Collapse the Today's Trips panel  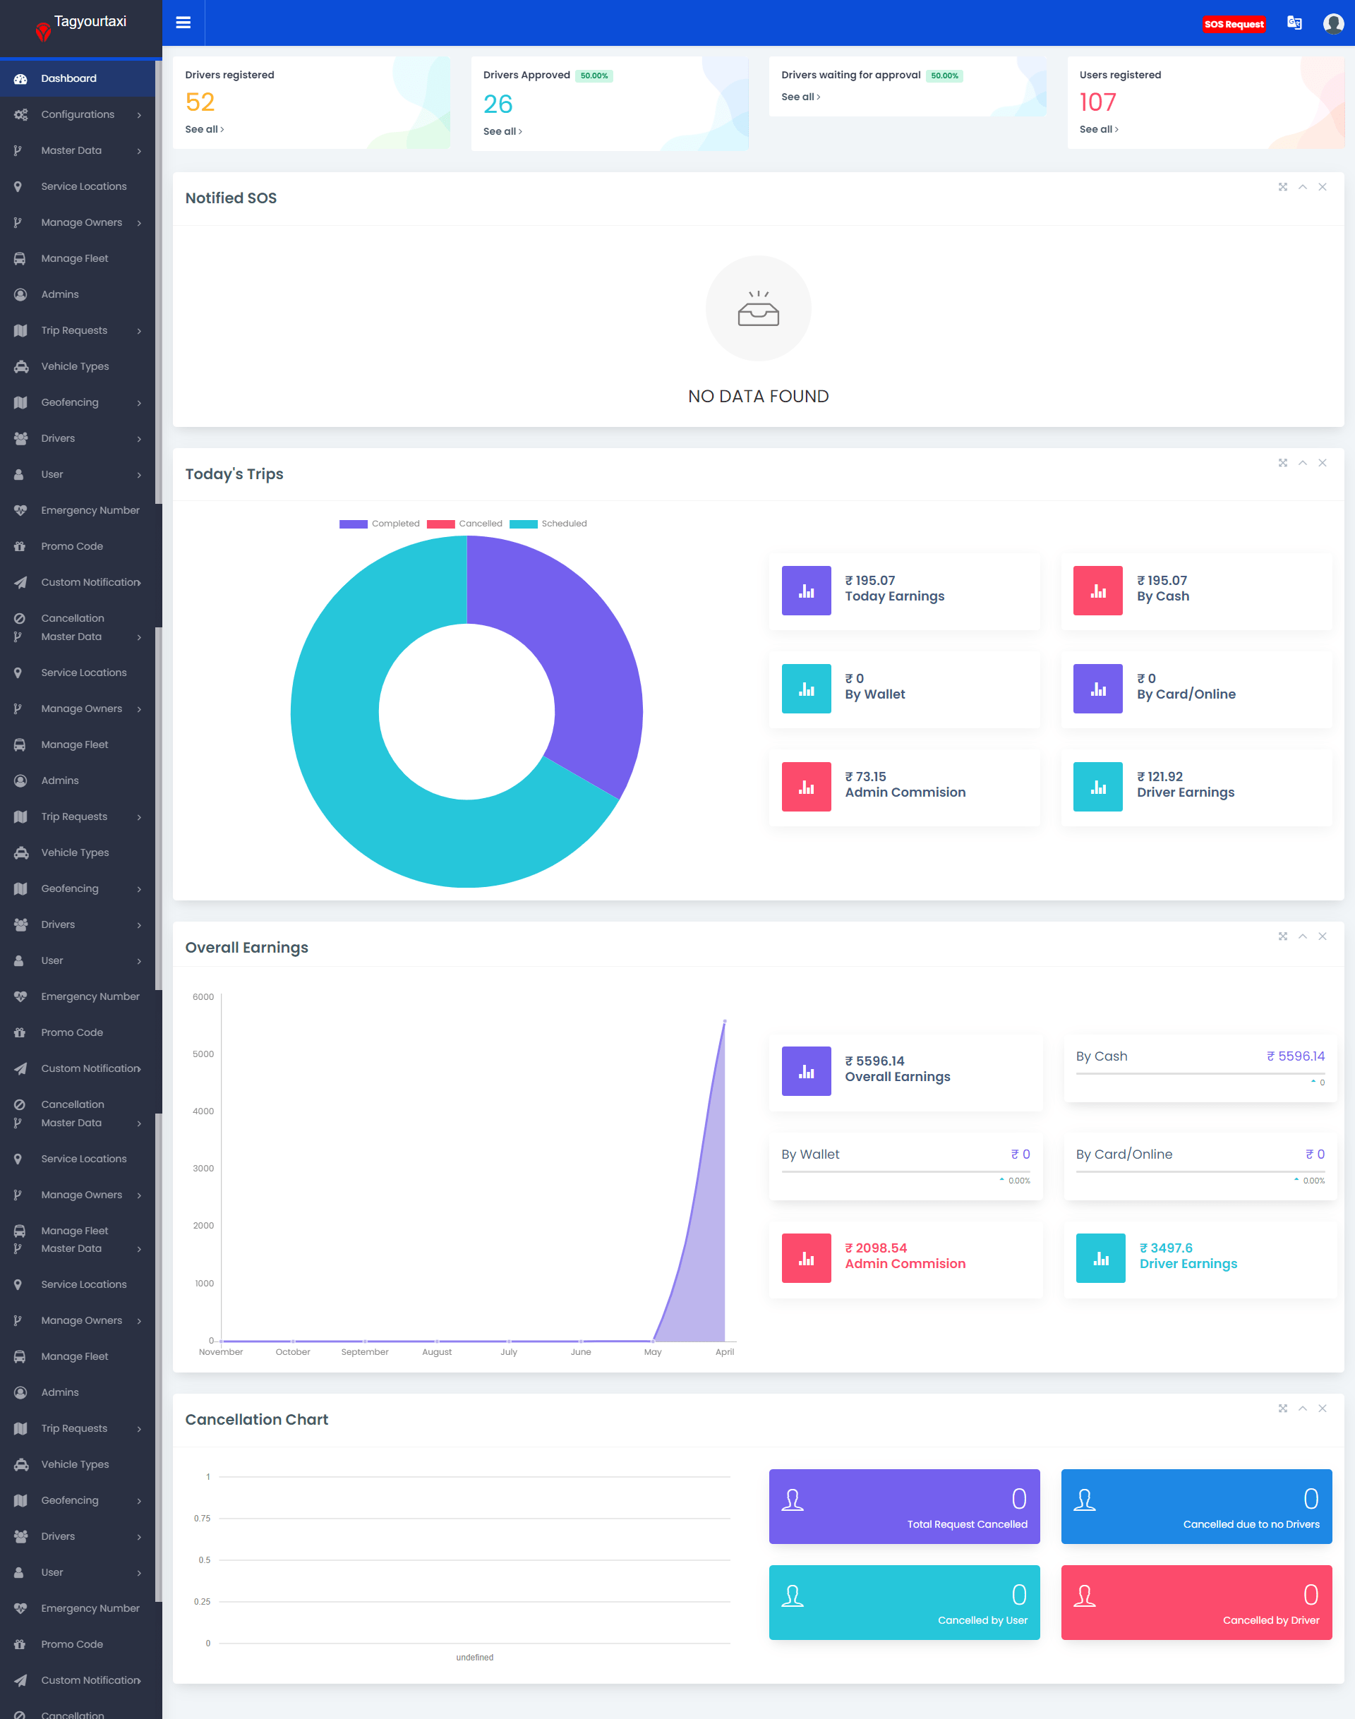point(1303,463)
